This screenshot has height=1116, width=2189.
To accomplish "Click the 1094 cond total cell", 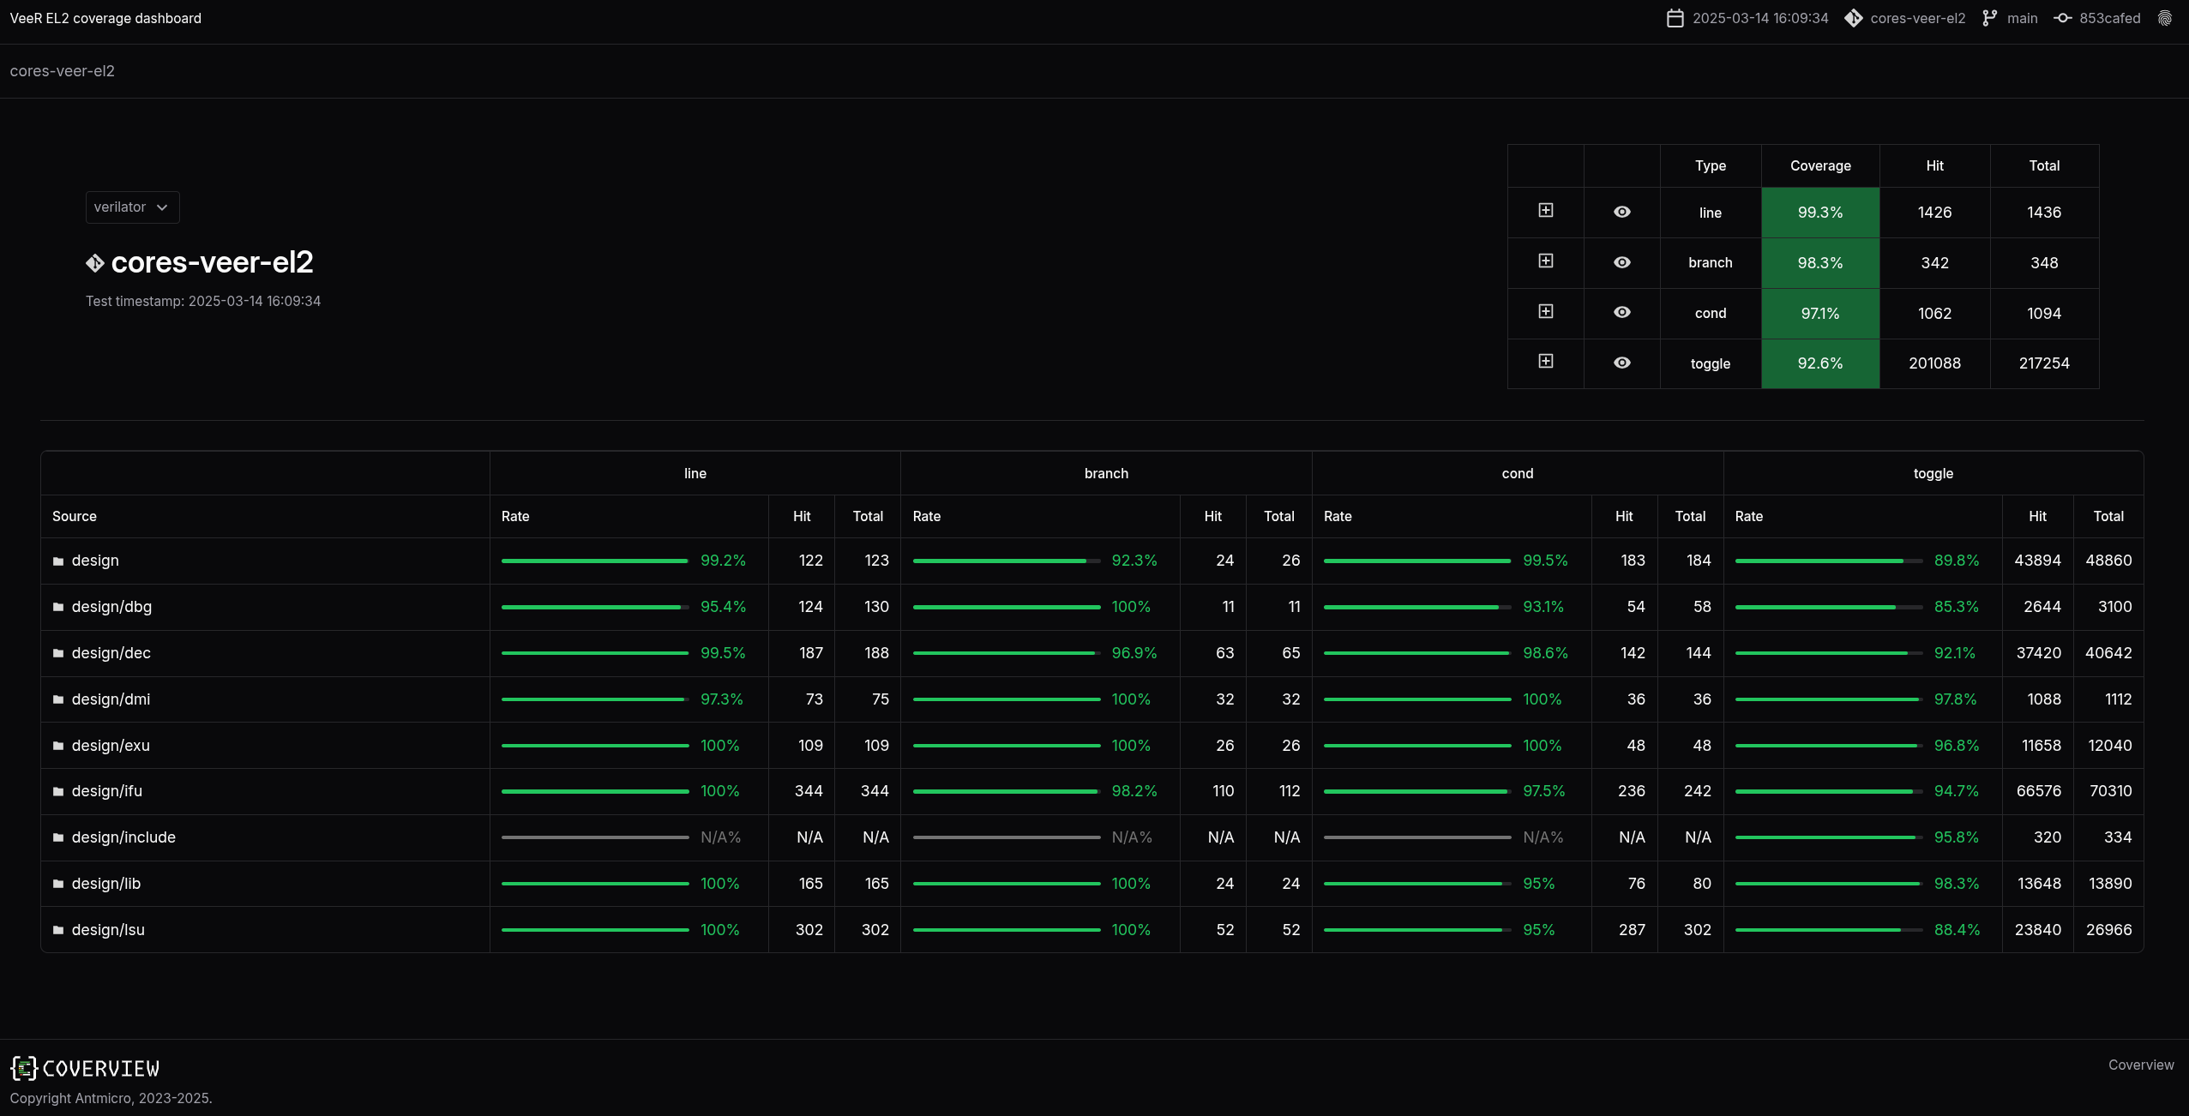I will tap(2044, 314).
